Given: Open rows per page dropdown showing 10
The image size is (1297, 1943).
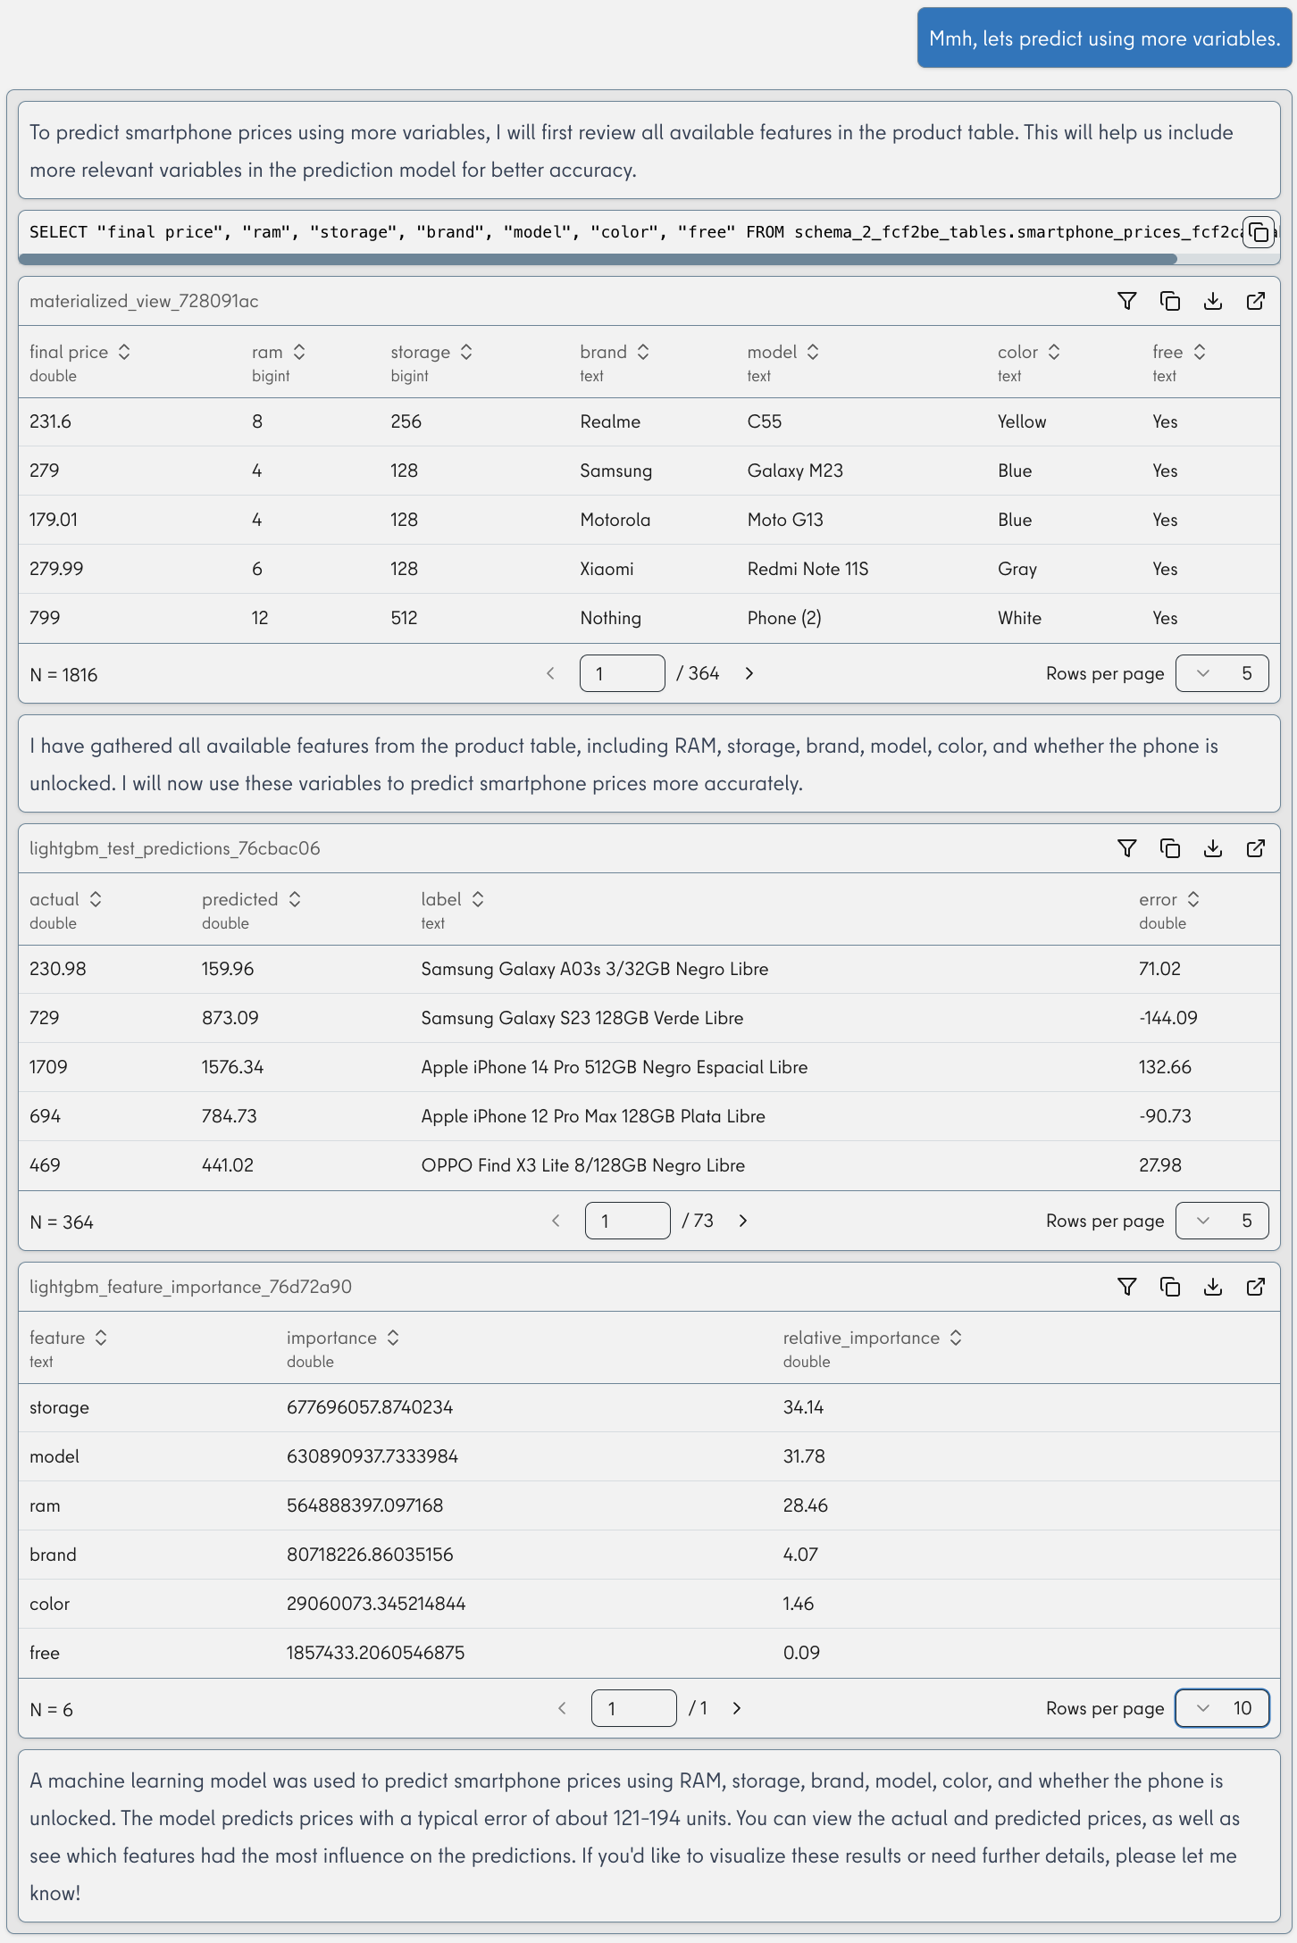Looking at the screenshot, I should click(x=1222, y=1708).
